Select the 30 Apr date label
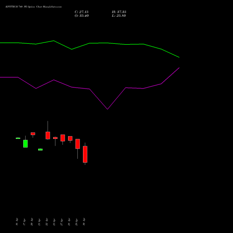 tap(84, 222)
